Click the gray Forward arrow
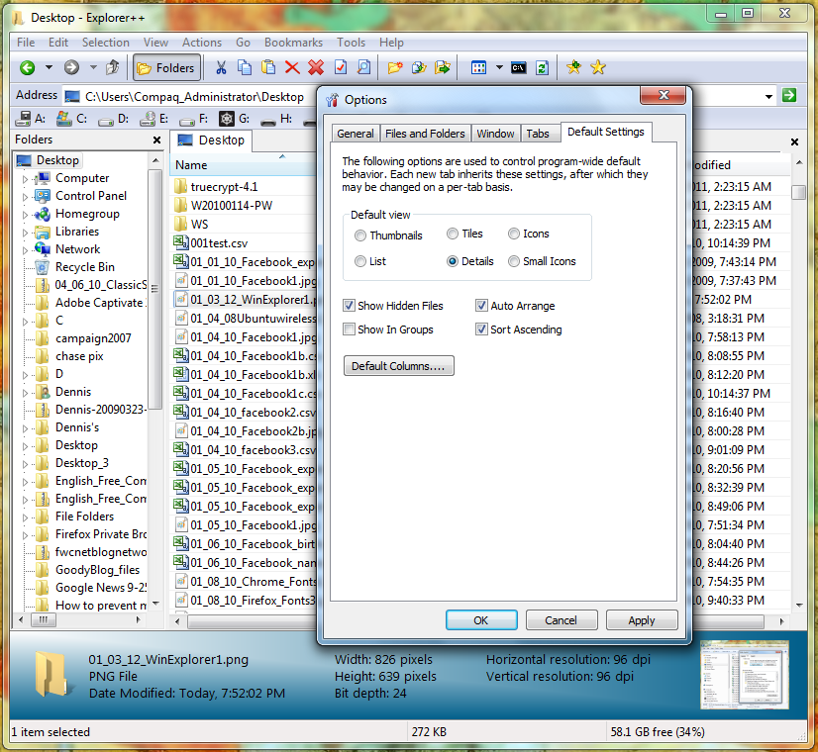The width and height of the screenshot is (818, 752). coord(71,67)
